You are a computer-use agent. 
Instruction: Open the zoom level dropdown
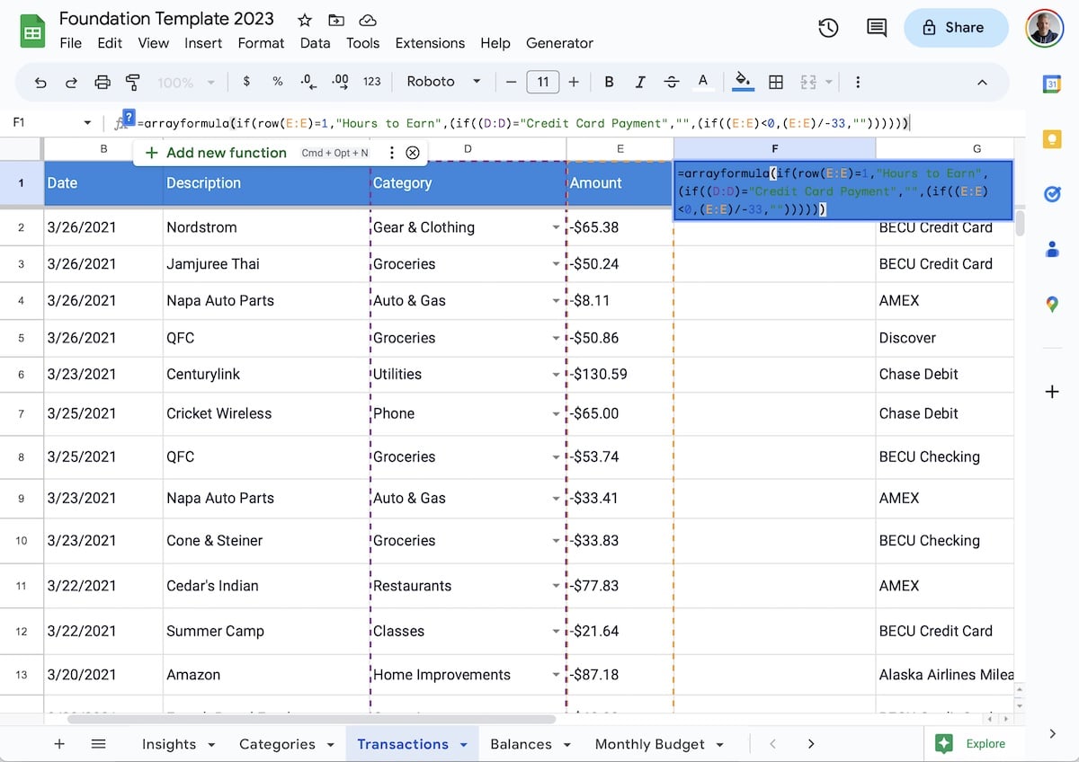[x=186, y=82]
